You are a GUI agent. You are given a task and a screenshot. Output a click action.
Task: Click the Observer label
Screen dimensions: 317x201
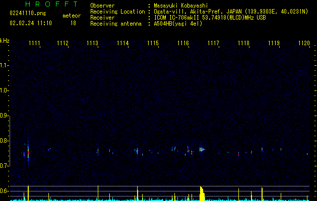click(102, 6)
